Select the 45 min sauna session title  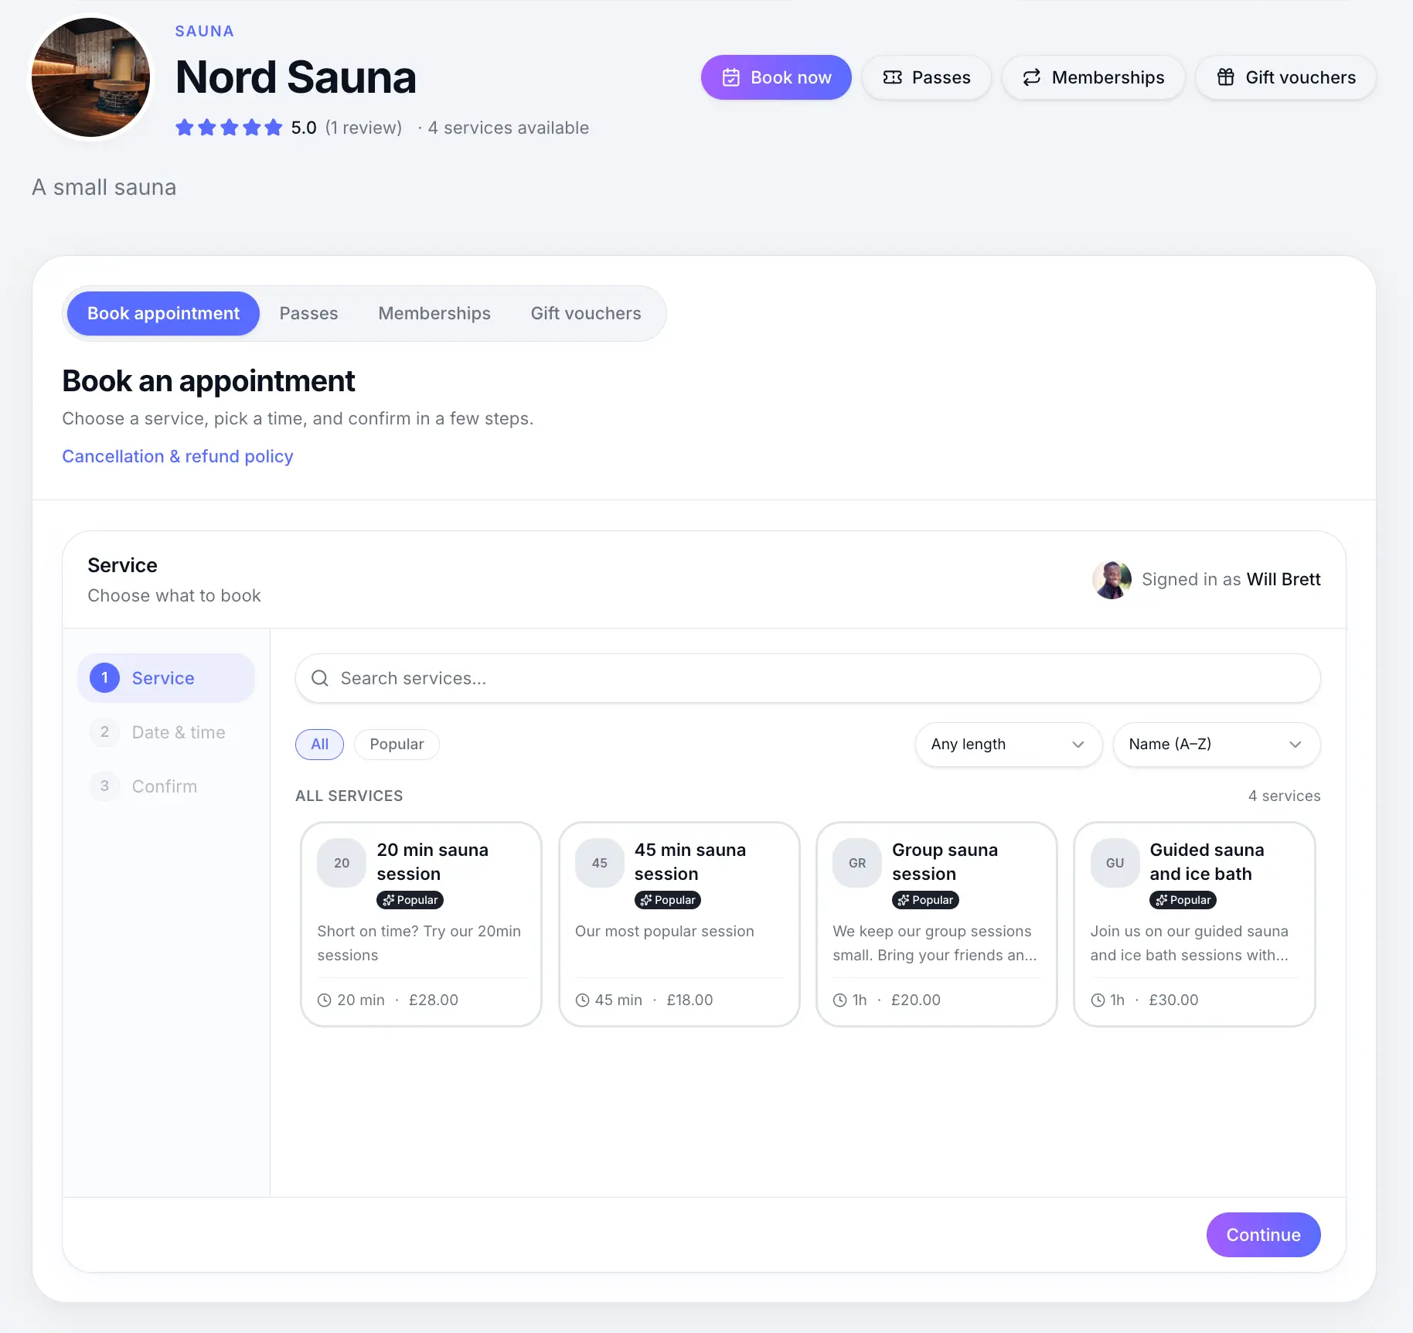tap(690, 861)
